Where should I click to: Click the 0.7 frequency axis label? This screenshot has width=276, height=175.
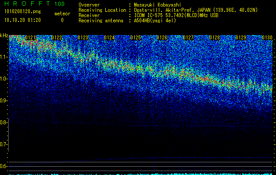click(x=4, y=144)
